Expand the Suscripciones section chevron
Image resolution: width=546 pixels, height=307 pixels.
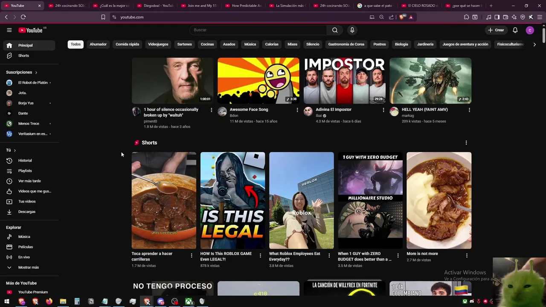coord(36,72)
